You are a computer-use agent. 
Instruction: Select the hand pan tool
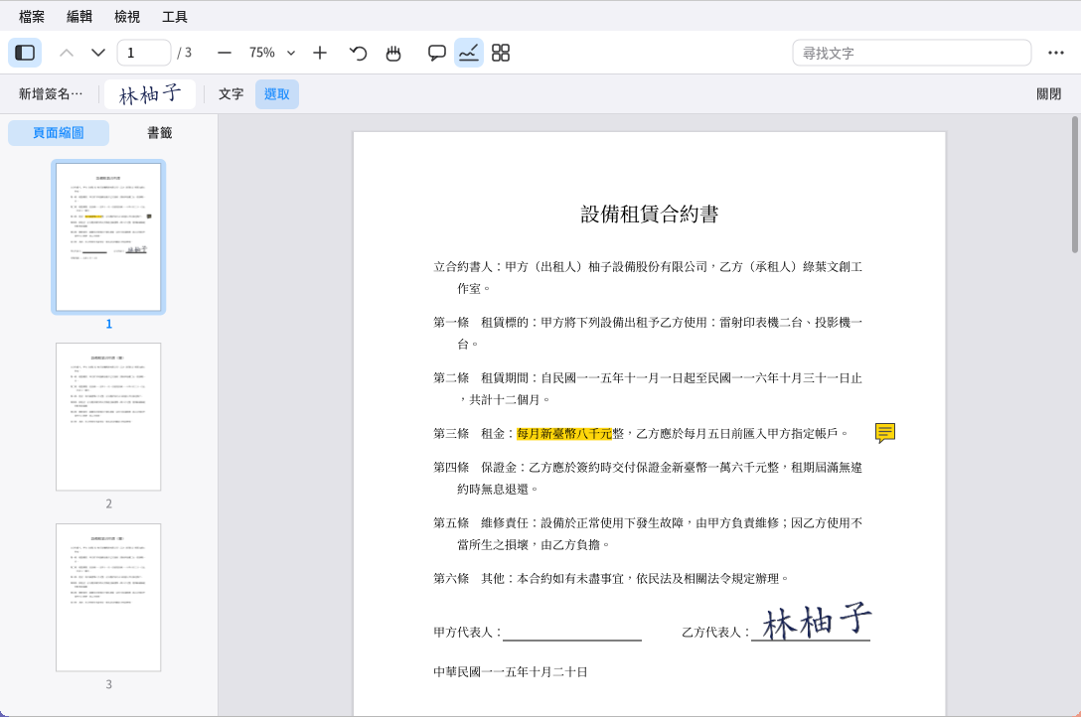393,53
